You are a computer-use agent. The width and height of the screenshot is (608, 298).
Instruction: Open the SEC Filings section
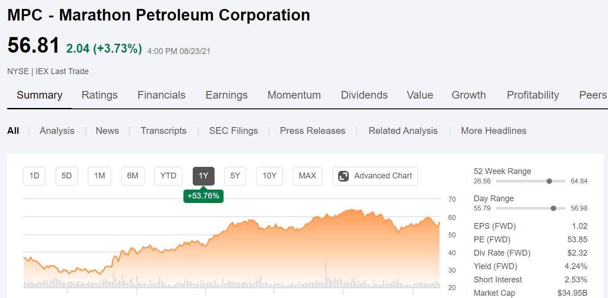[233, 130]
